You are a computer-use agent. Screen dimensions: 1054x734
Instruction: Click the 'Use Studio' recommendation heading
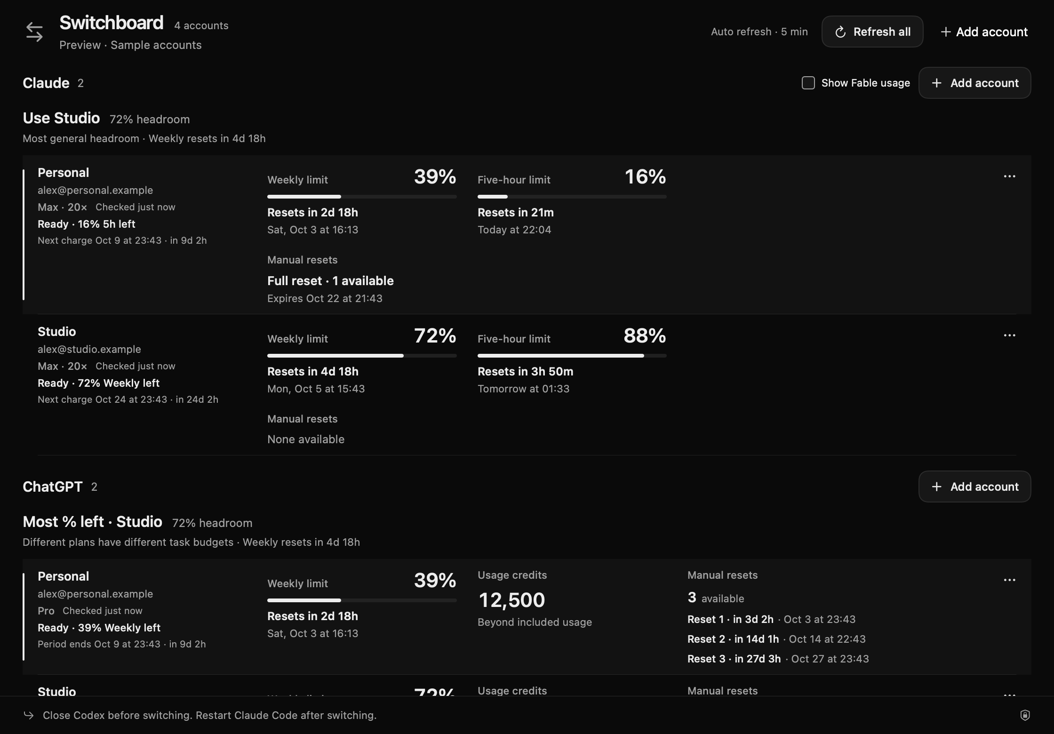pyautogui.click(x=61, y=118)
